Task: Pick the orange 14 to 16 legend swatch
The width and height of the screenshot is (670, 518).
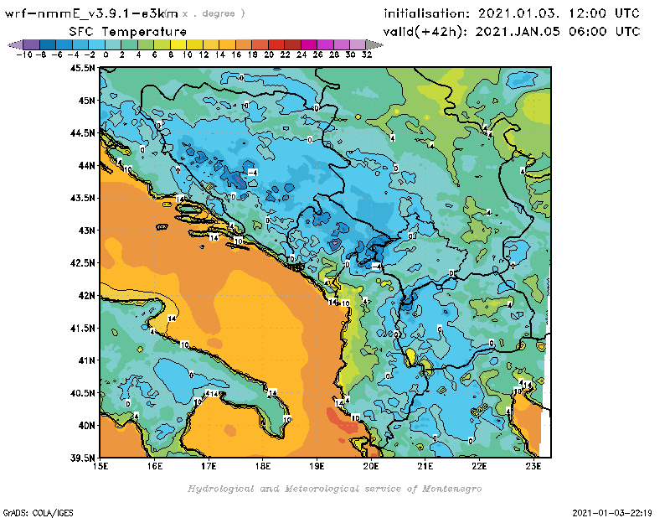Action: coord(227,44)
